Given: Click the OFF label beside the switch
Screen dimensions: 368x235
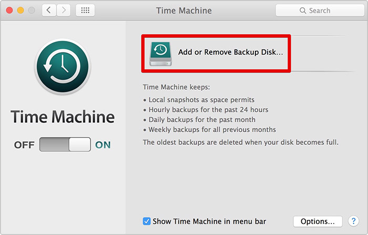Looking at the screenshot, I should click(x=24, y=145).
